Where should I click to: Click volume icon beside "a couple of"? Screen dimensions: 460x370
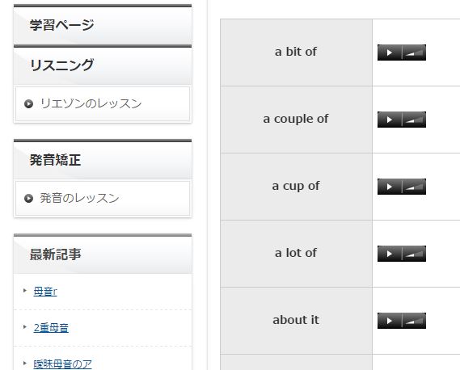(x=414, y=120)
